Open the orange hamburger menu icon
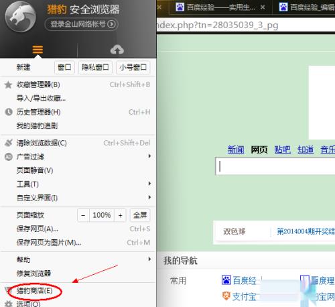335x307 pixels. pos(38,50)
